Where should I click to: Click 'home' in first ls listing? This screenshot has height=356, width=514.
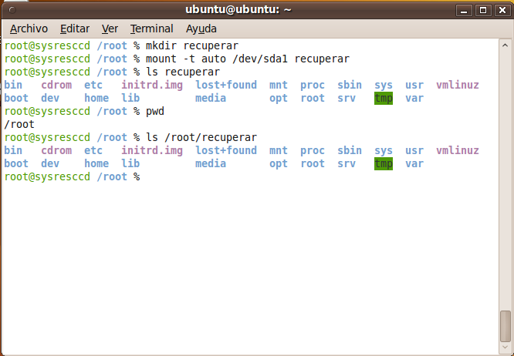point(96,98)
